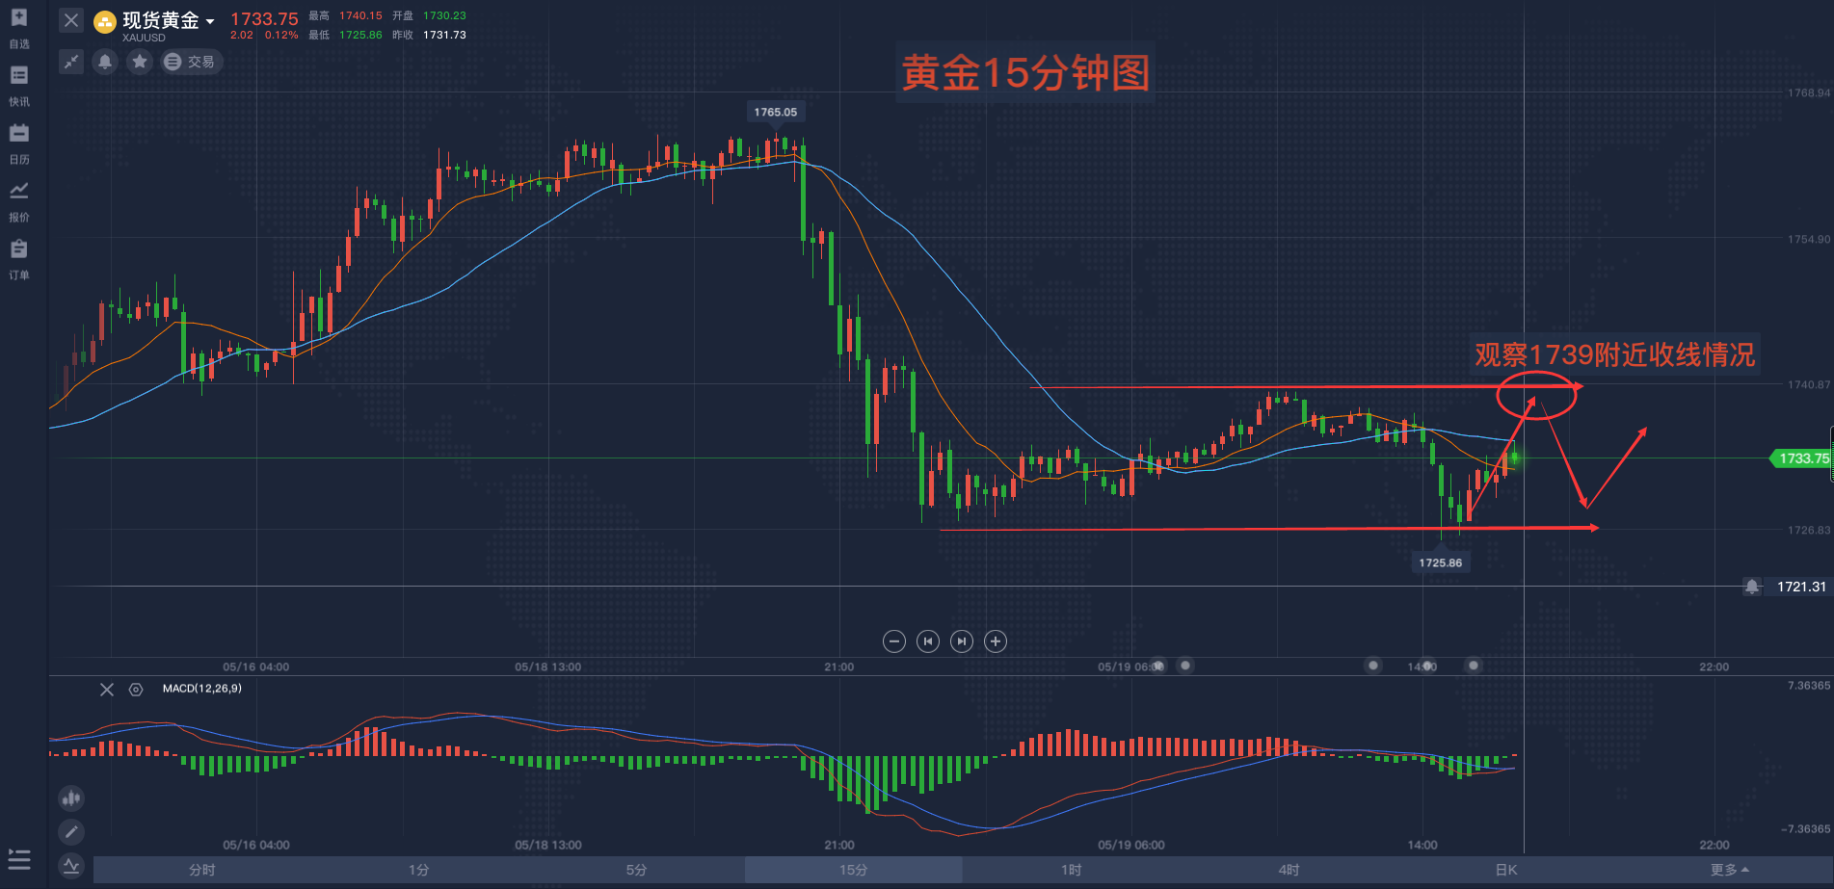1834x889 pixels.
Task: Switch to the 5分 timeframe tab
Action: [636, 870]
